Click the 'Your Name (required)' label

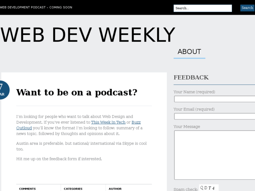(194, 92)
